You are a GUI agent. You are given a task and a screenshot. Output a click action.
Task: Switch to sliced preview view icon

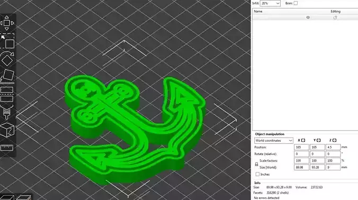24,197
